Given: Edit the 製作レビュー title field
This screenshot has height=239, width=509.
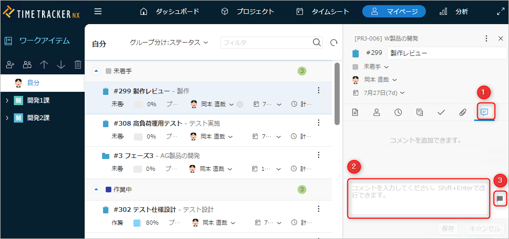Looking at the screenshot, I should coord(447,53).
